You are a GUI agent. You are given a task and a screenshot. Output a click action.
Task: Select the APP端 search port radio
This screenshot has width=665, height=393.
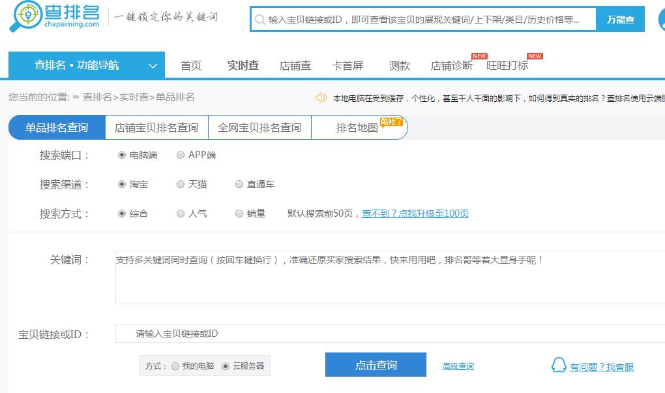(181, 155)
